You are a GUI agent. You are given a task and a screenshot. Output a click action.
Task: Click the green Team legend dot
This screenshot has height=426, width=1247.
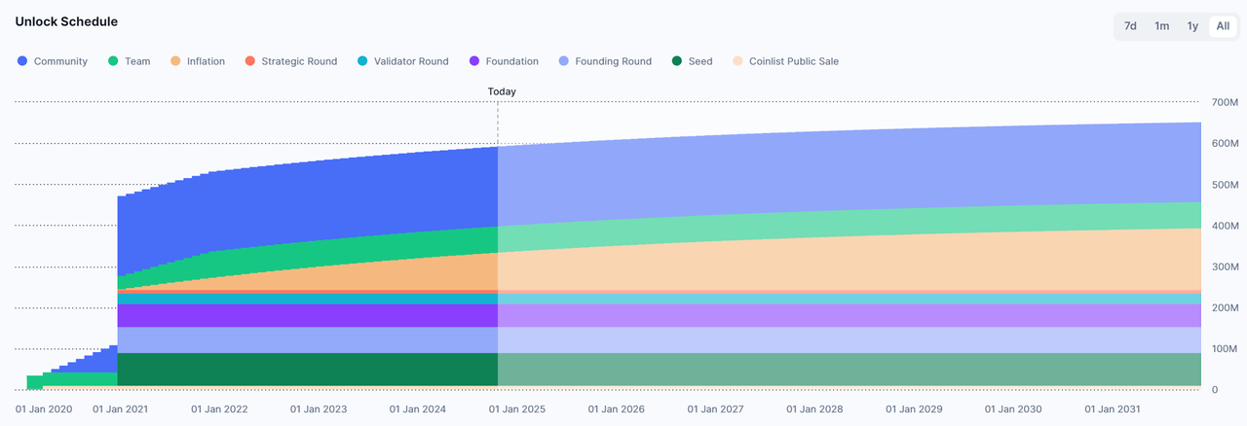pyautogui.click(x=113, y=61)
